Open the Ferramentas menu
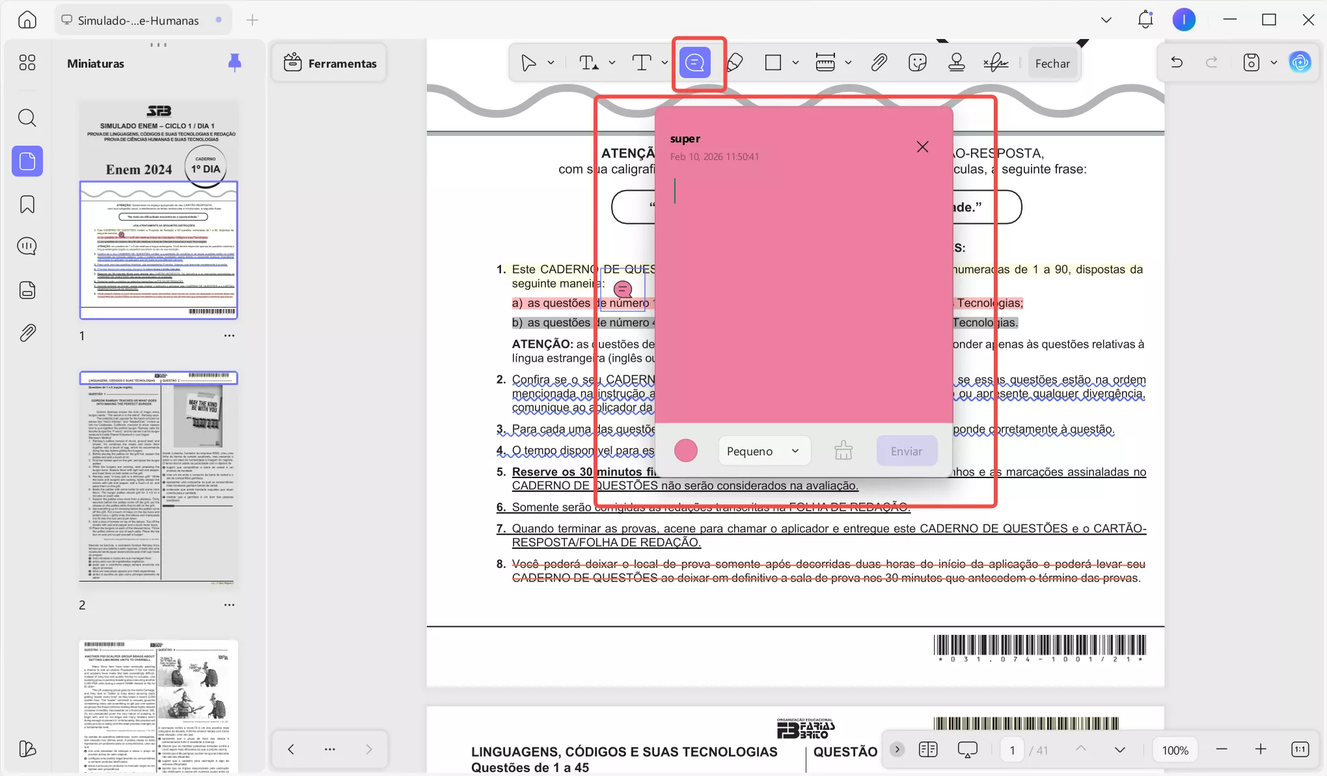 coord(330,63)
